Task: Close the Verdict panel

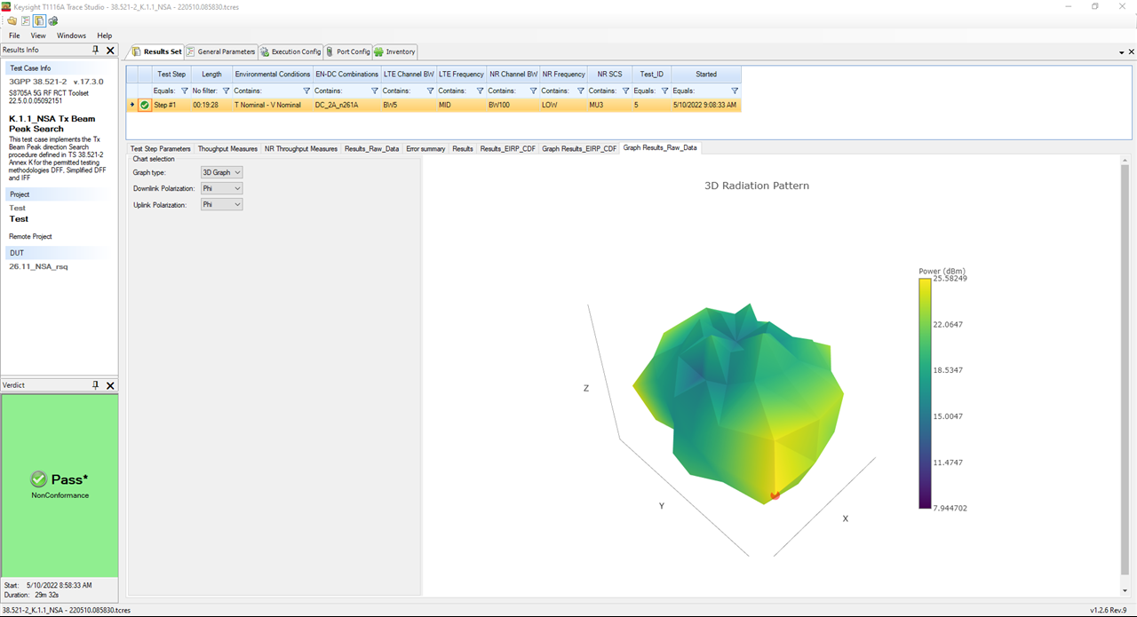Action: click(110, 385)
